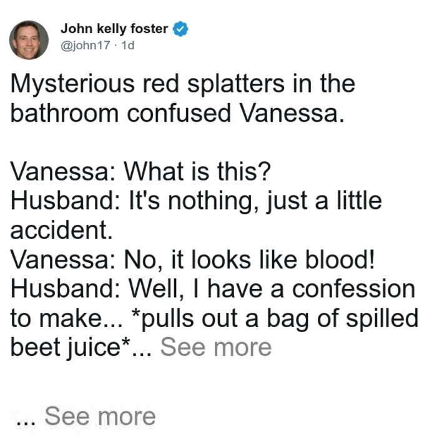Open John kelly foster's profile picture
This screenshot has width=437, height=437.
point(29,40)
